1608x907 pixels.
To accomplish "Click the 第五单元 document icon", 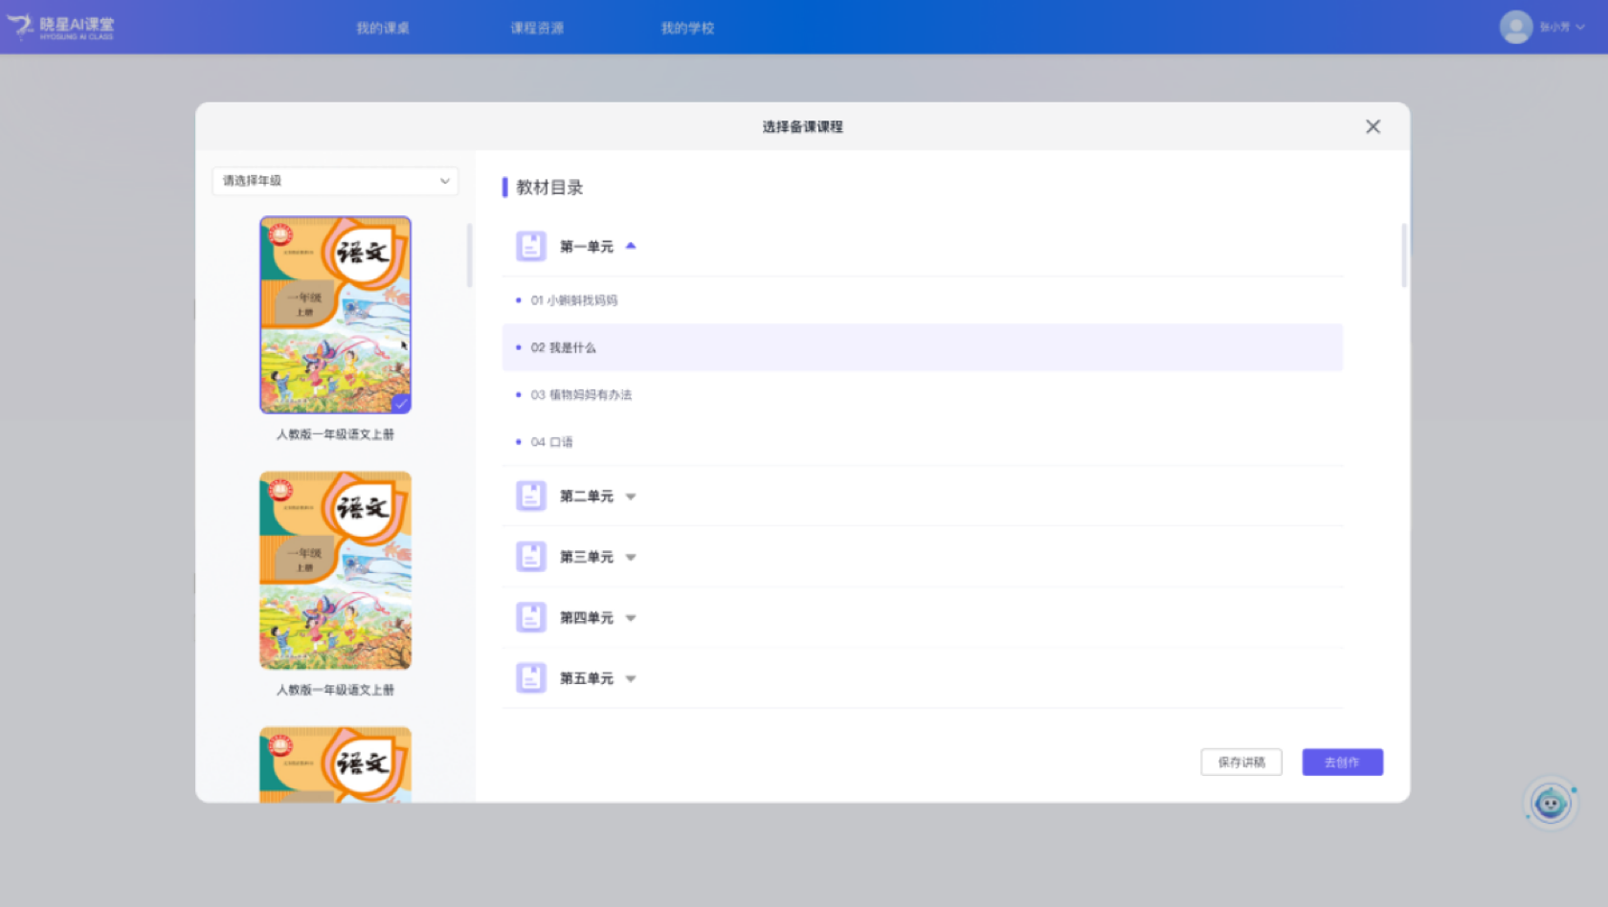I will click(531, 678).
